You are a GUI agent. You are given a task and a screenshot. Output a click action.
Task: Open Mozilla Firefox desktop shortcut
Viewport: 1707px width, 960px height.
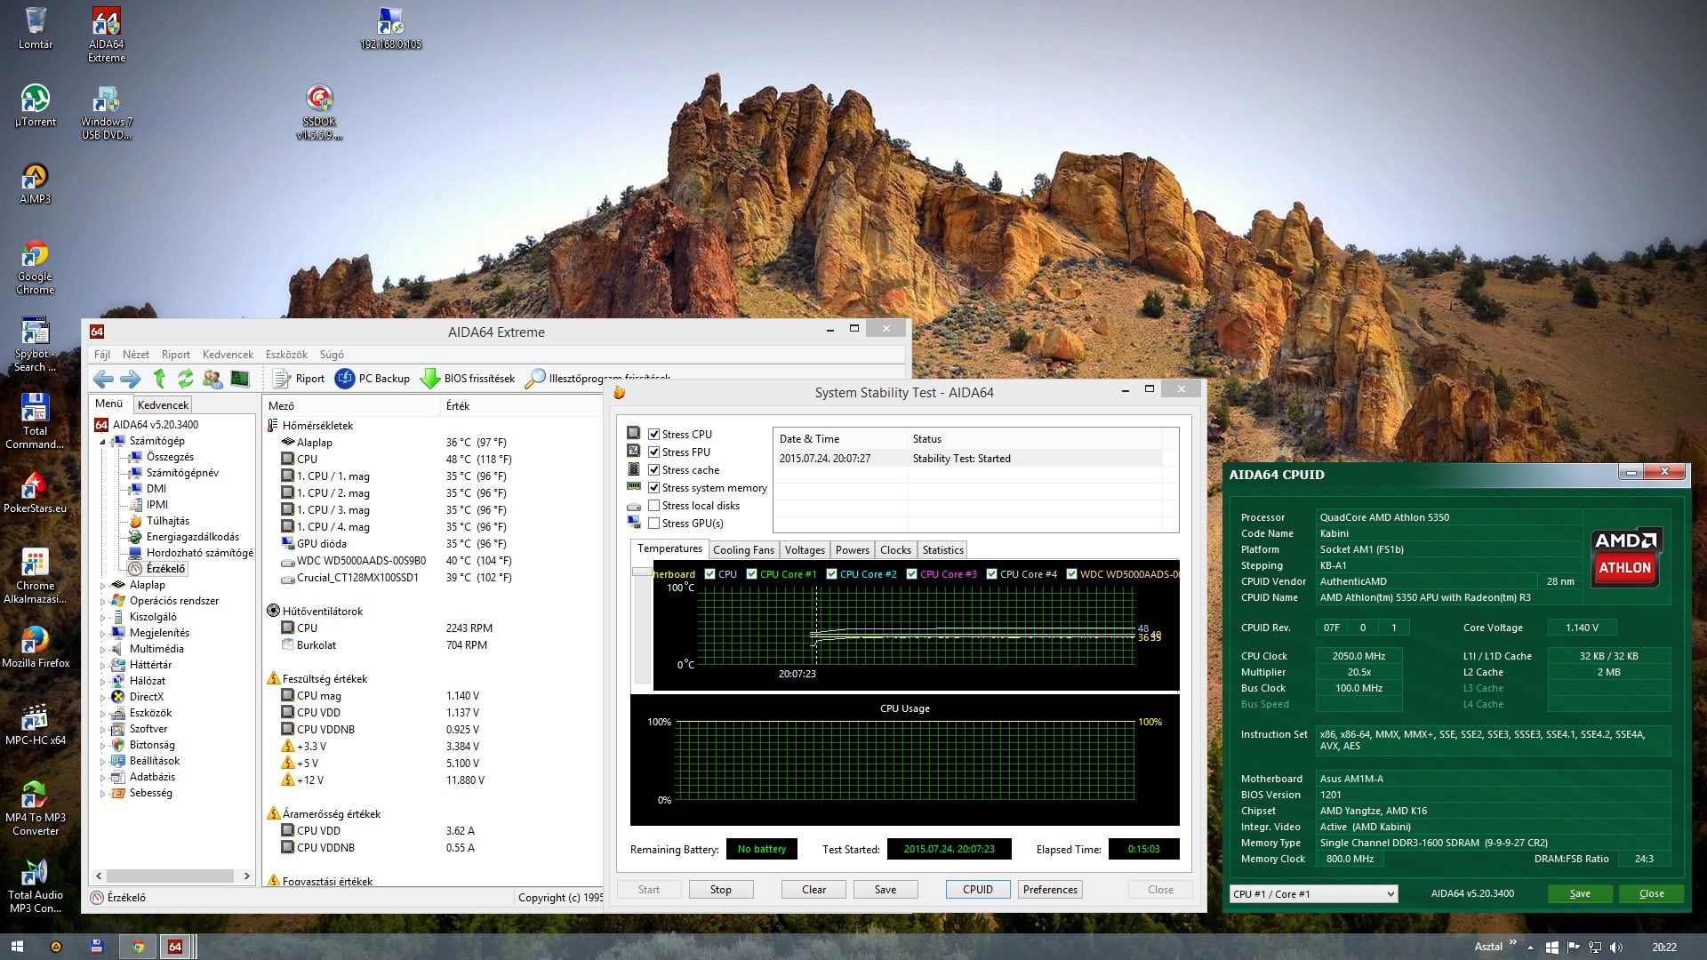pyautogui.click(x=36, y=647)
